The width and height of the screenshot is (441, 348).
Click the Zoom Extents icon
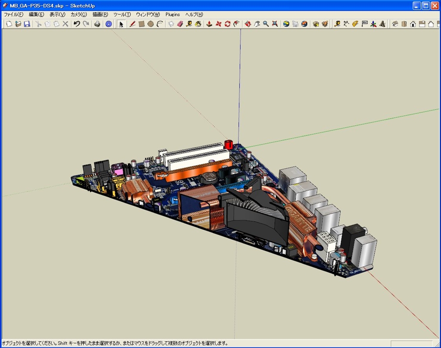pos(275,24)
